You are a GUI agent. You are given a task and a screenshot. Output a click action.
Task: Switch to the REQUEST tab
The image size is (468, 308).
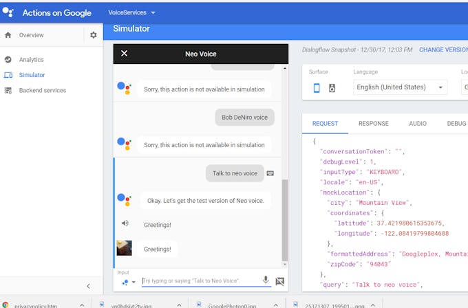coord(325,124)
